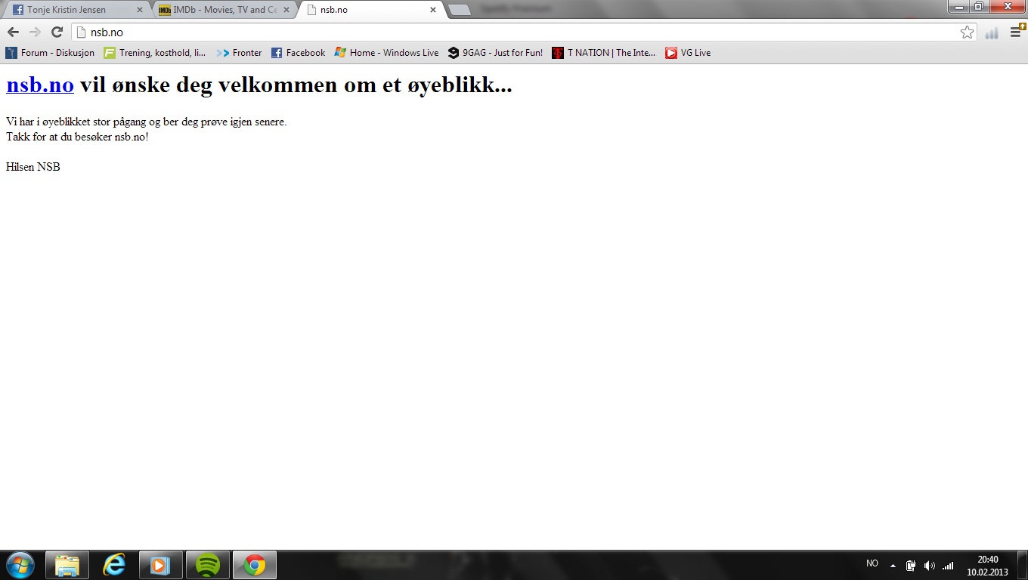Click the 'Takk for at du besøker nsb.no!' text
Image resolution: width=1028 pixels, height=580 pixels.
[77, 137]
